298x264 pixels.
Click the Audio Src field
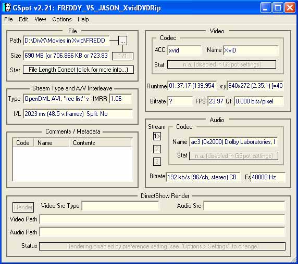tap(244, 206)
